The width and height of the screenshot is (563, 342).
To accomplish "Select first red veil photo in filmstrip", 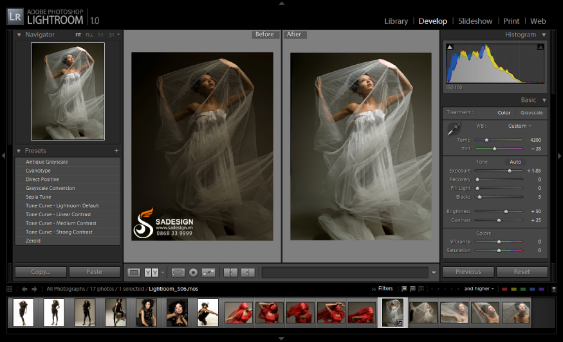I will (x=239, y=312).
